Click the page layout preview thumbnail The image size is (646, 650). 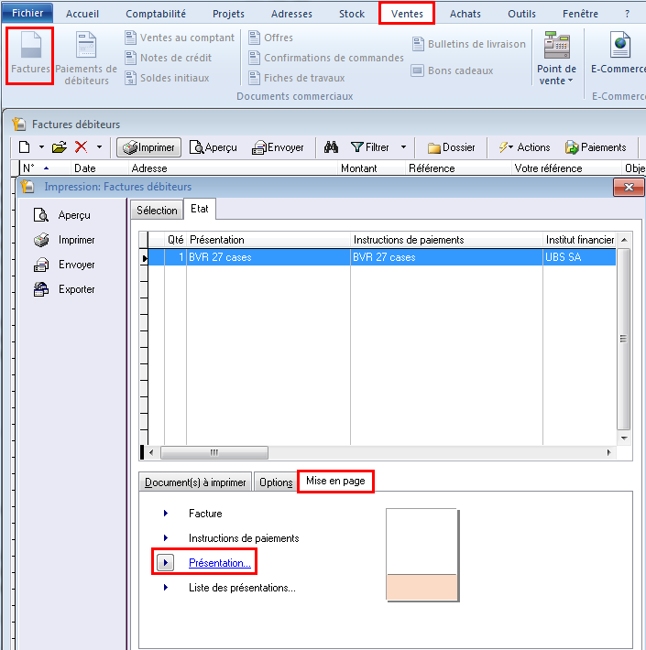(422, 556)
